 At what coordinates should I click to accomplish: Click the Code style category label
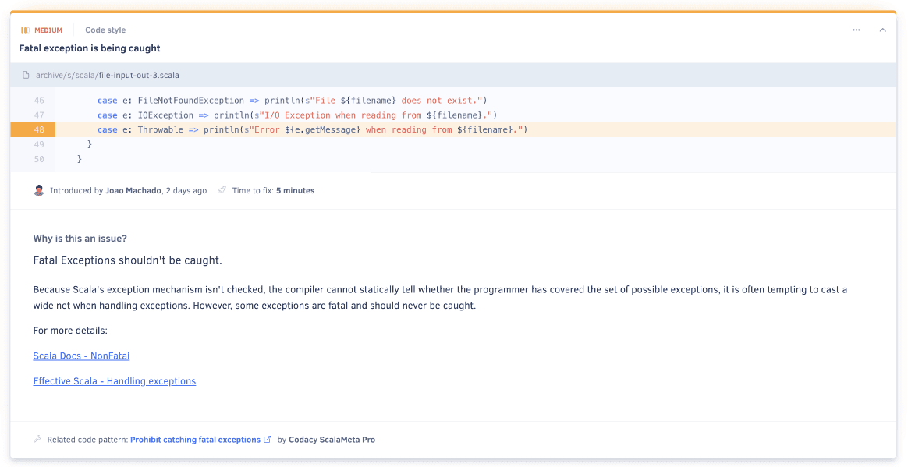point(105,30)
